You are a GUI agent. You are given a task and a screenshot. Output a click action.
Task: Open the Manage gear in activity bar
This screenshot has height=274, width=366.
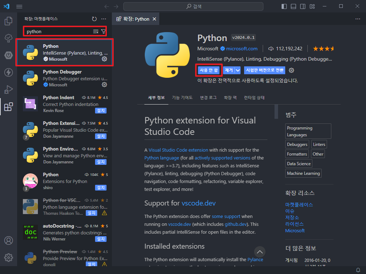coord(9,258)
